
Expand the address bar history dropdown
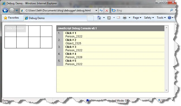tap(96, 10)
